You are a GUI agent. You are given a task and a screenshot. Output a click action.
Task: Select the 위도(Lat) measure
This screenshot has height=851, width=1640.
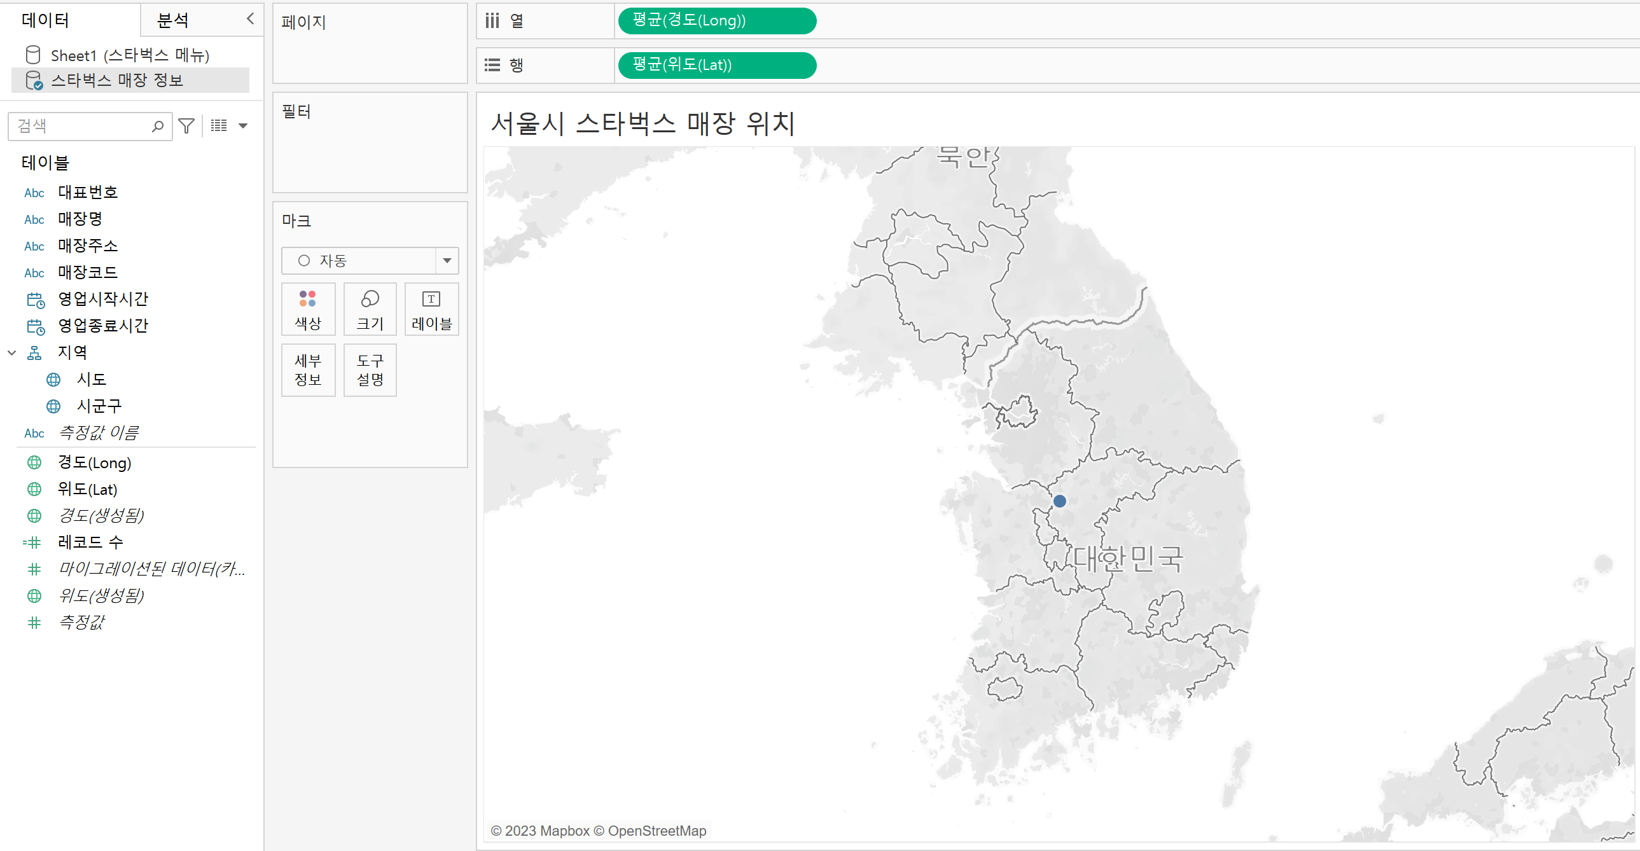[x=87, y=490]
